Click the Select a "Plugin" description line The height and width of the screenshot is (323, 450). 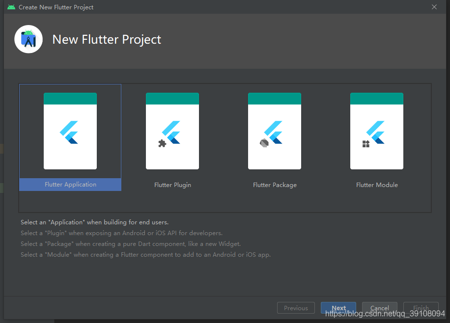[121, 233]
